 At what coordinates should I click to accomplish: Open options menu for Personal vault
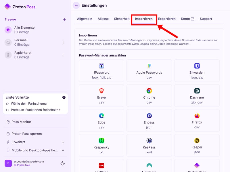64,42
